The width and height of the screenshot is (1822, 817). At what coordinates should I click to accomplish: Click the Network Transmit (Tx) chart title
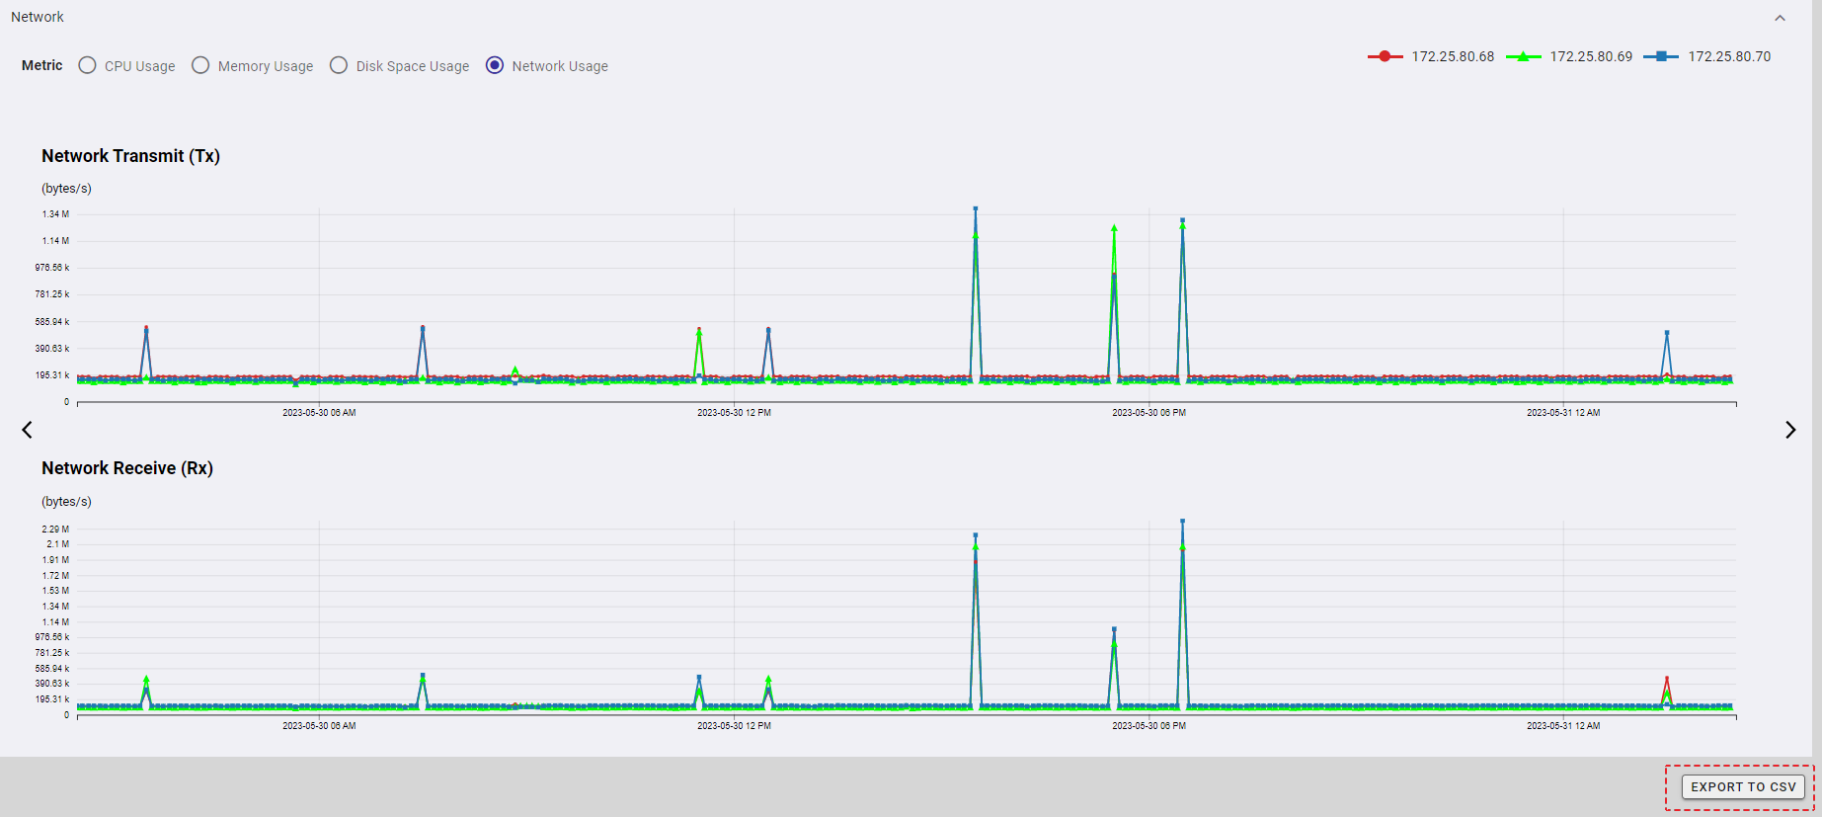(x=130, y=156)
